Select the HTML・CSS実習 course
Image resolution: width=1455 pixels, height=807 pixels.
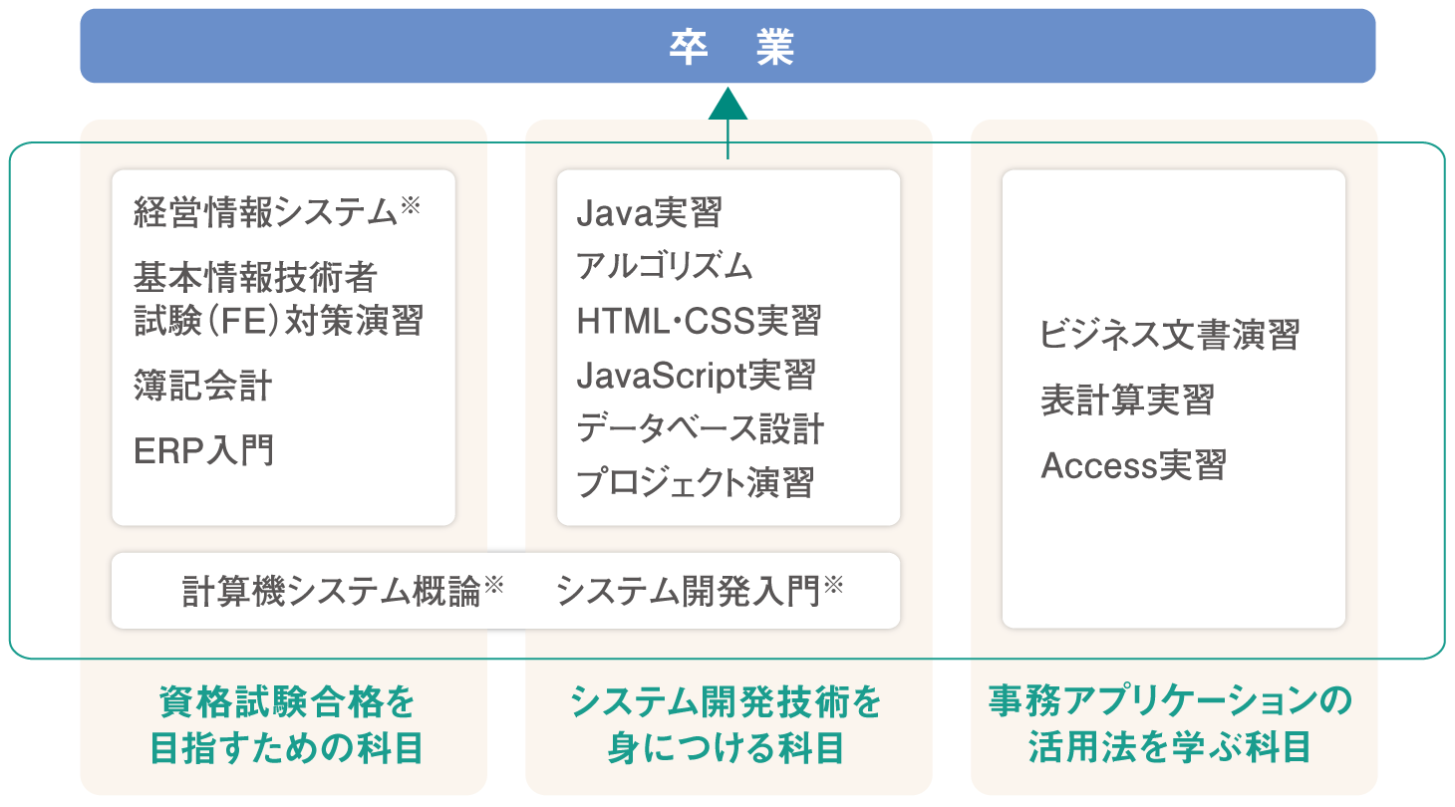click(699, 321)
